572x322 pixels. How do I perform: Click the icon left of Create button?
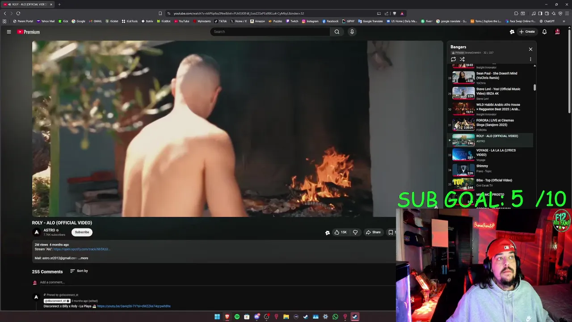point(512,32)
